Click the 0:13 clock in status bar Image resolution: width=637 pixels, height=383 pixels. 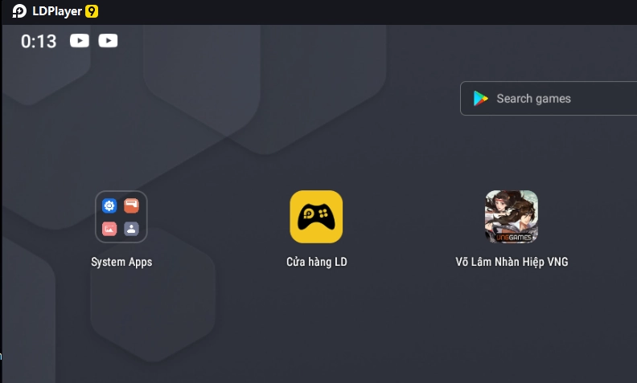(39, 42)
